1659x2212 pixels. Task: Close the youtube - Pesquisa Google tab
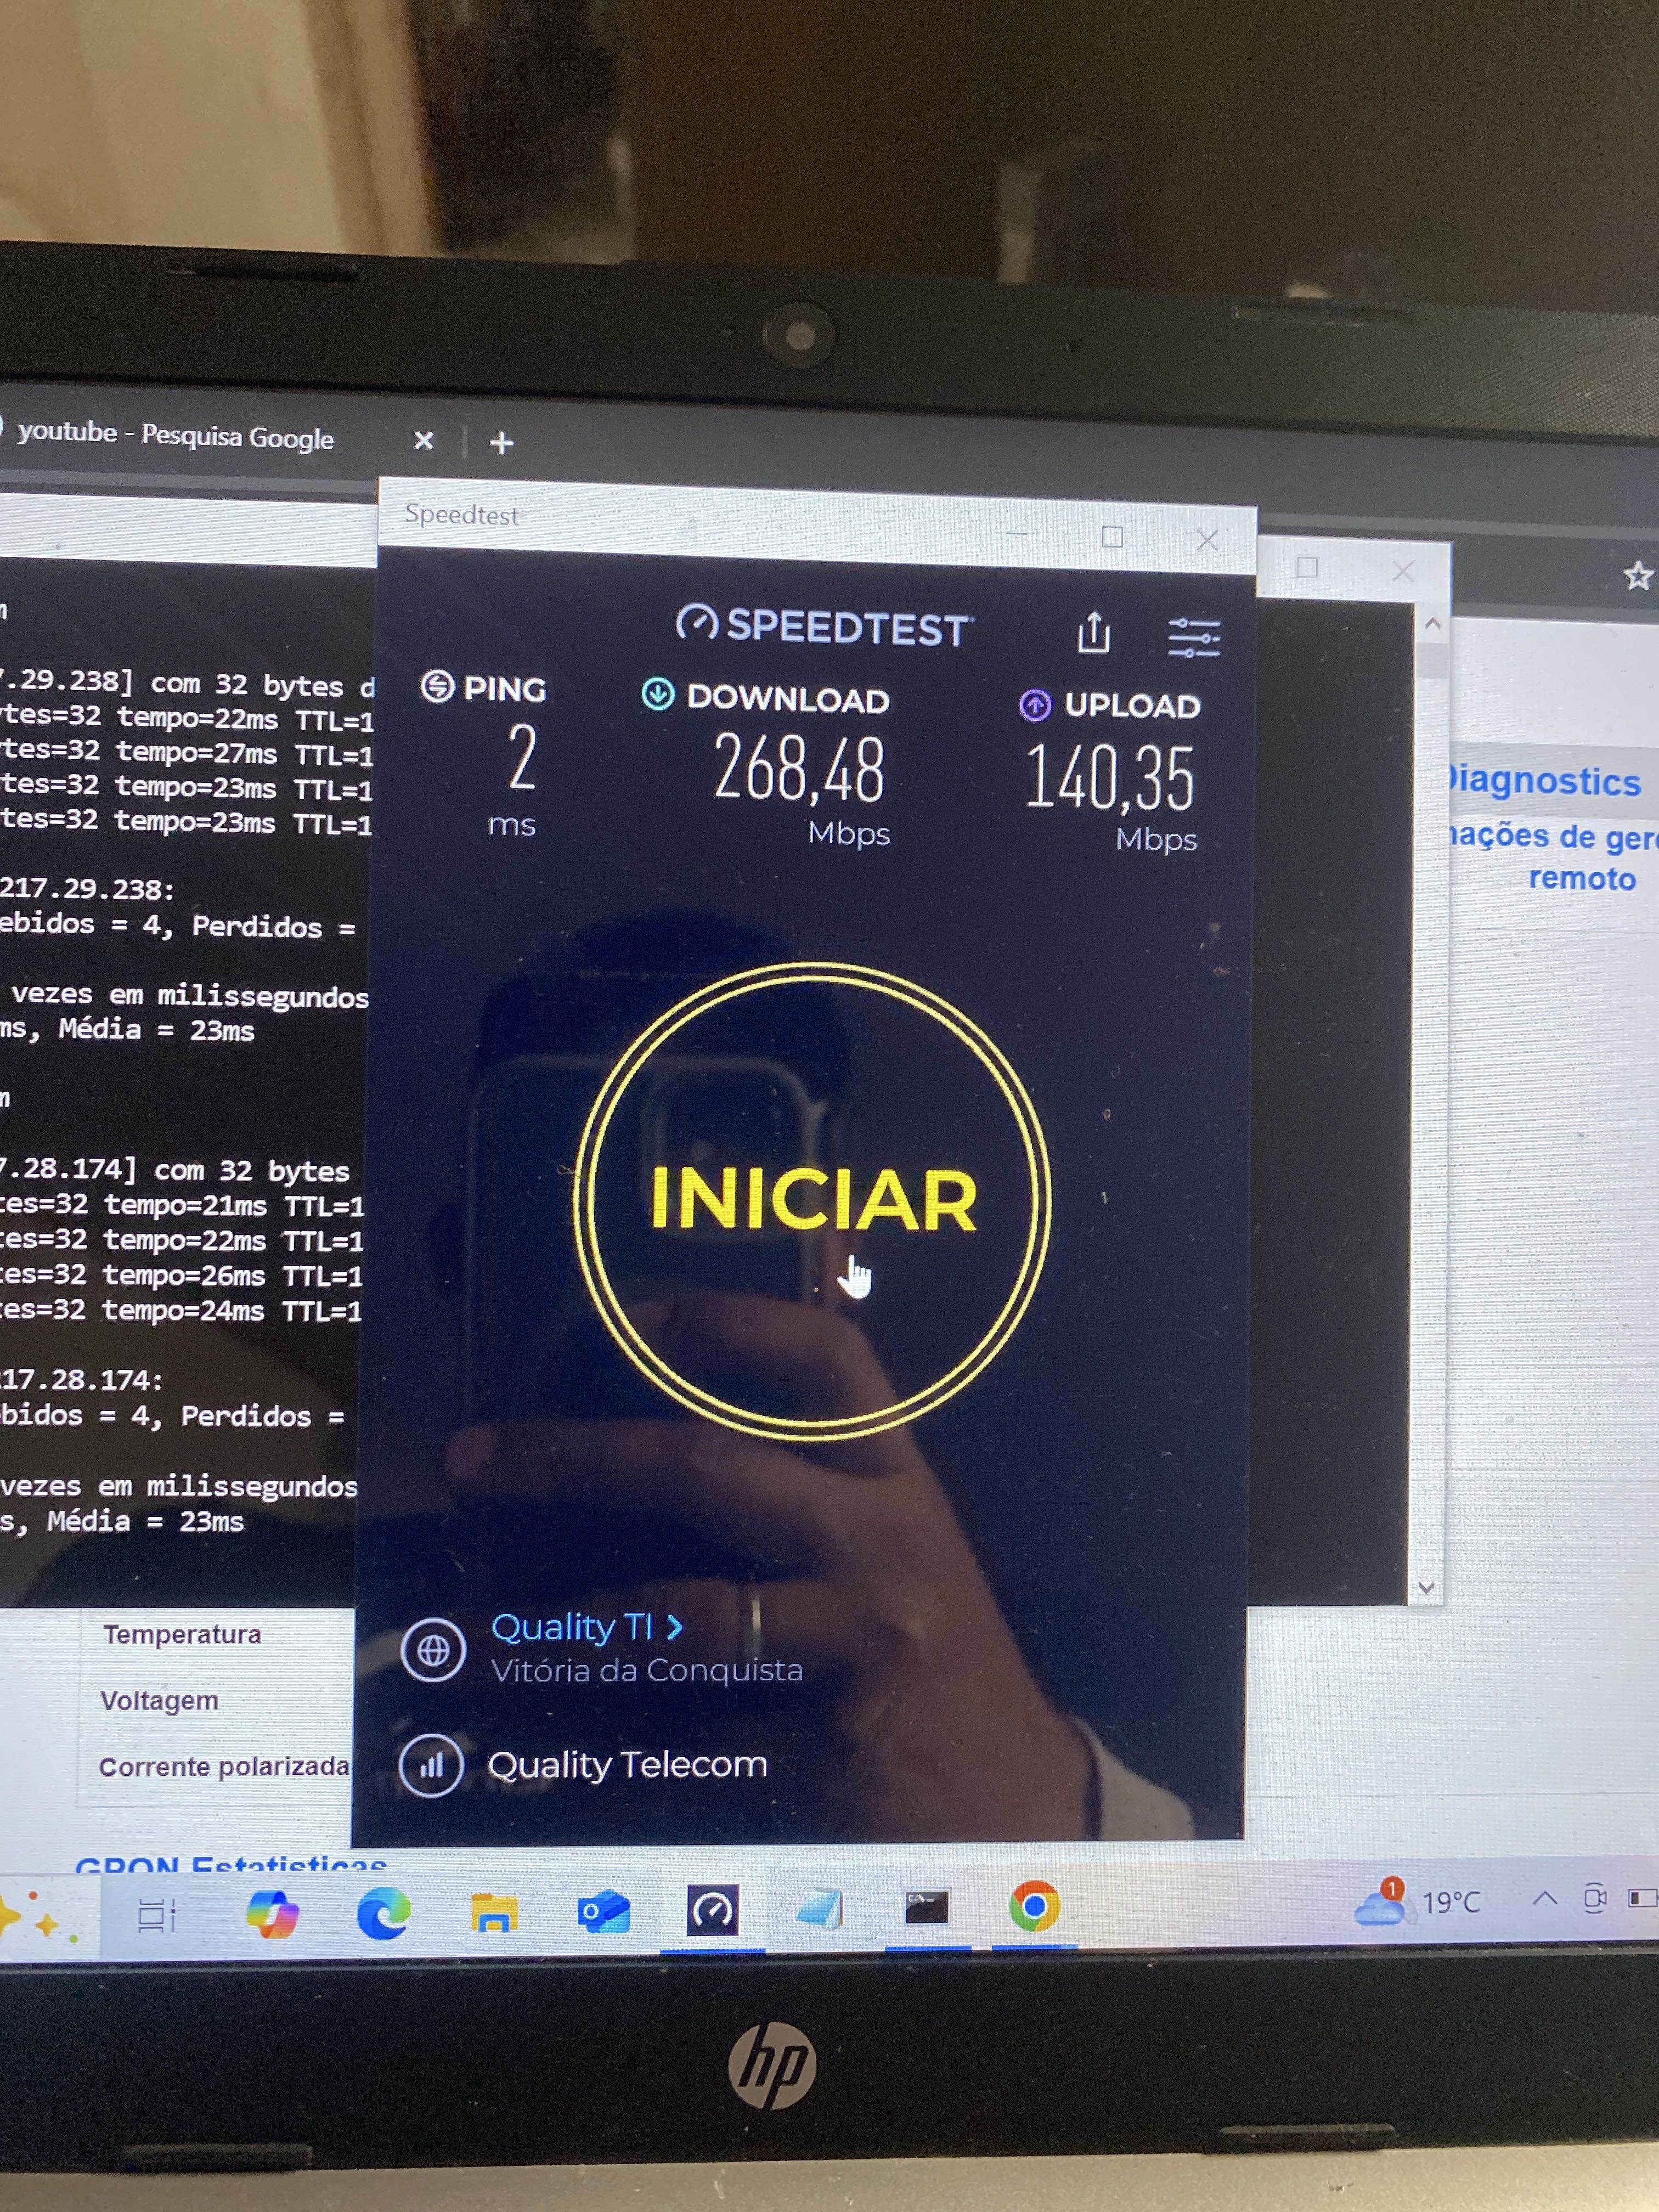coord(423,440)
